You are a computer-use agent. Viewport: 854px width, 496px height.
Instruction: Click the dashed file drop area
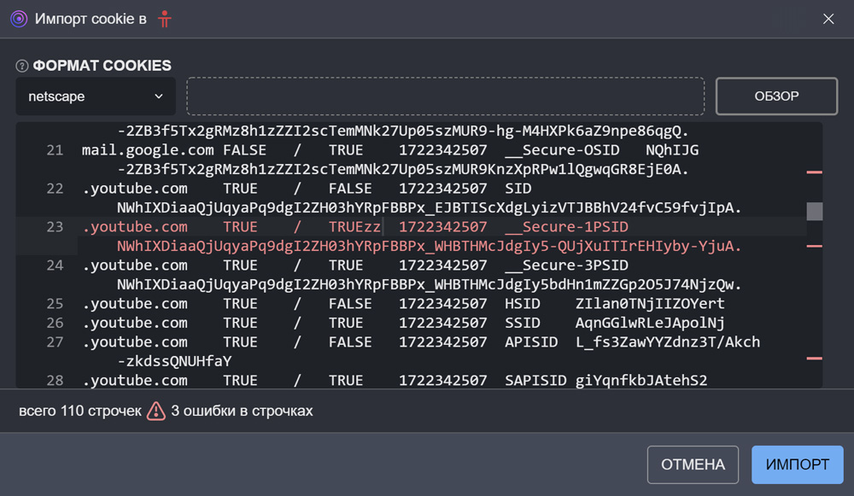click(445, 96)
